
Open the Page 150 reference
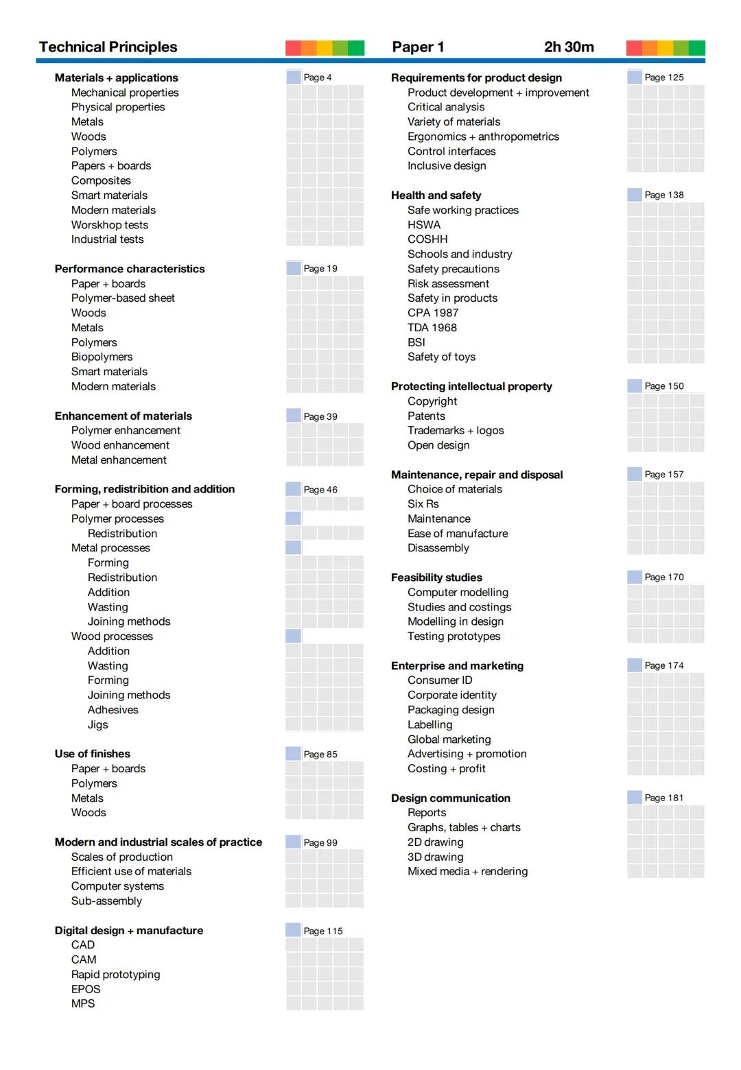(664, 386)
